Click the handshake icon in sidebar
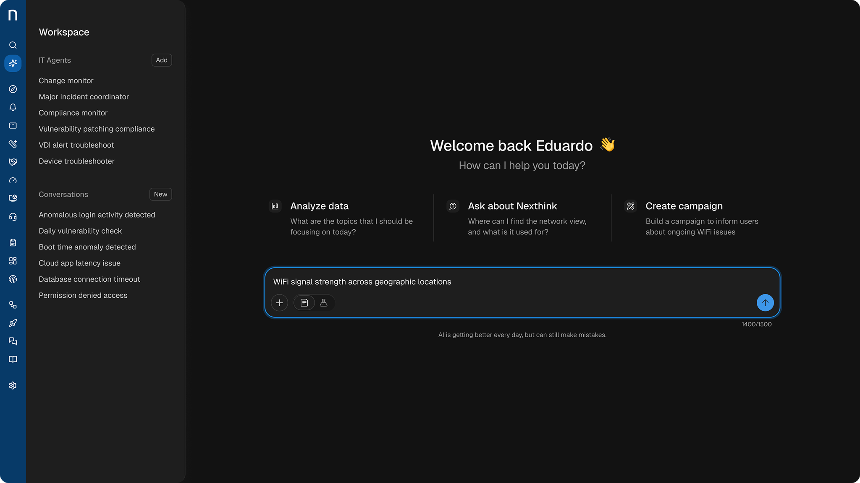 click(x=13, y=162)
